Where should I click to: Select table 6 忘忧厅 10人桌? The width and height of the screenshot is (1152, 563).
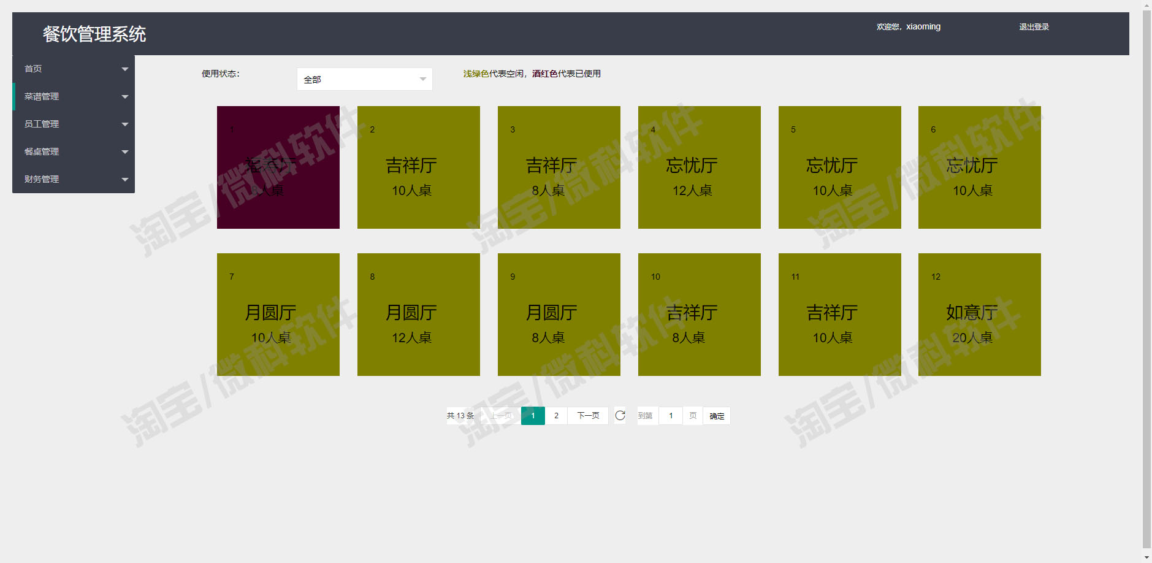pos(980,167)
